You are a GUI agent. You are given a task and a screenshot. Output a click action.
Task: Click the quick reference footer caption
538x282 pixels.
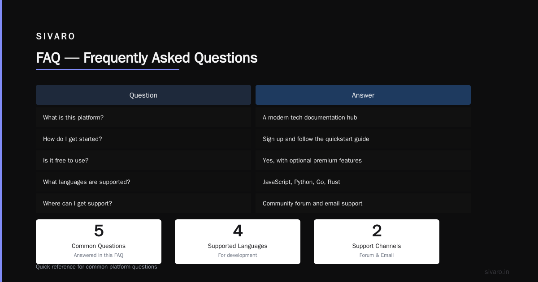(x=96, y=267)
